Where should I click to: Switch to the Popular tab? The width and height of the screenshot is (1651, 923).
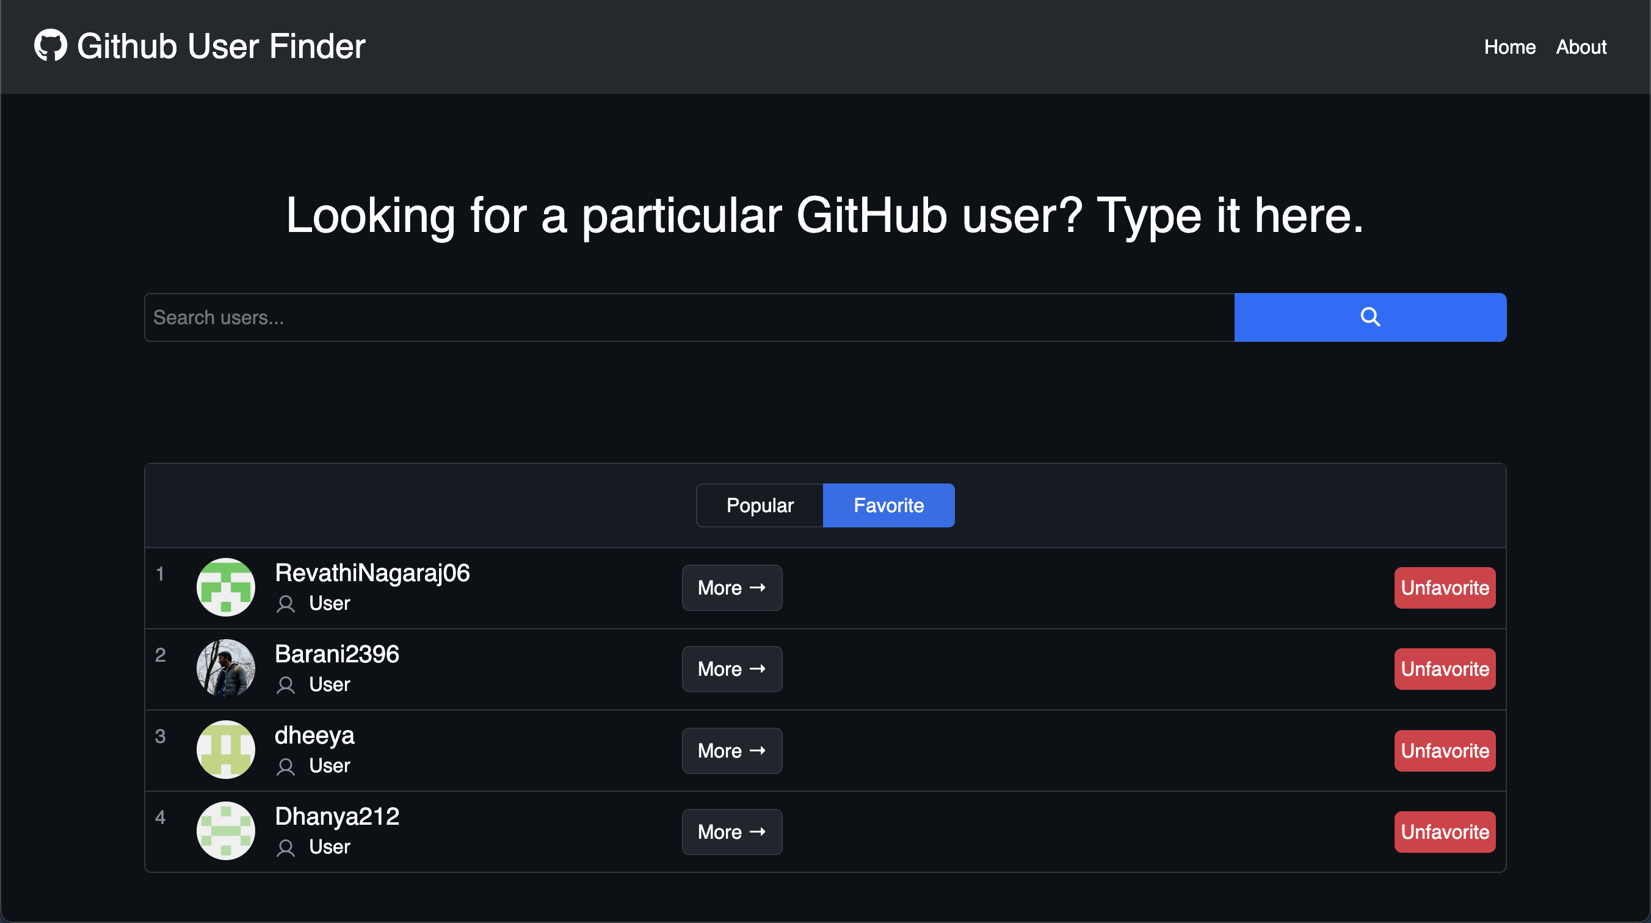pyautogui.click(x=760, y=505)
